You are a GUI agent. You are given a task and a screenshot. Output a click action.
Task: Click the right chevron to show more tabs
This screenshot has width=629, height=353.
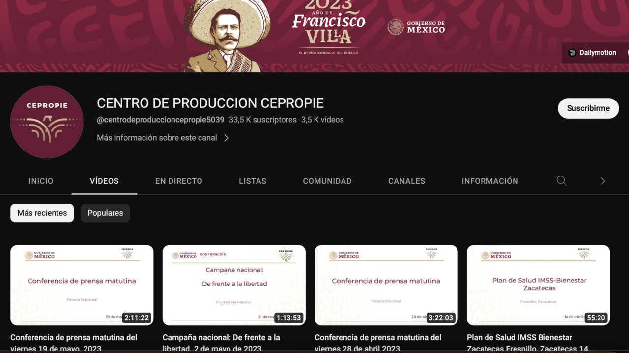click(603, 181)
